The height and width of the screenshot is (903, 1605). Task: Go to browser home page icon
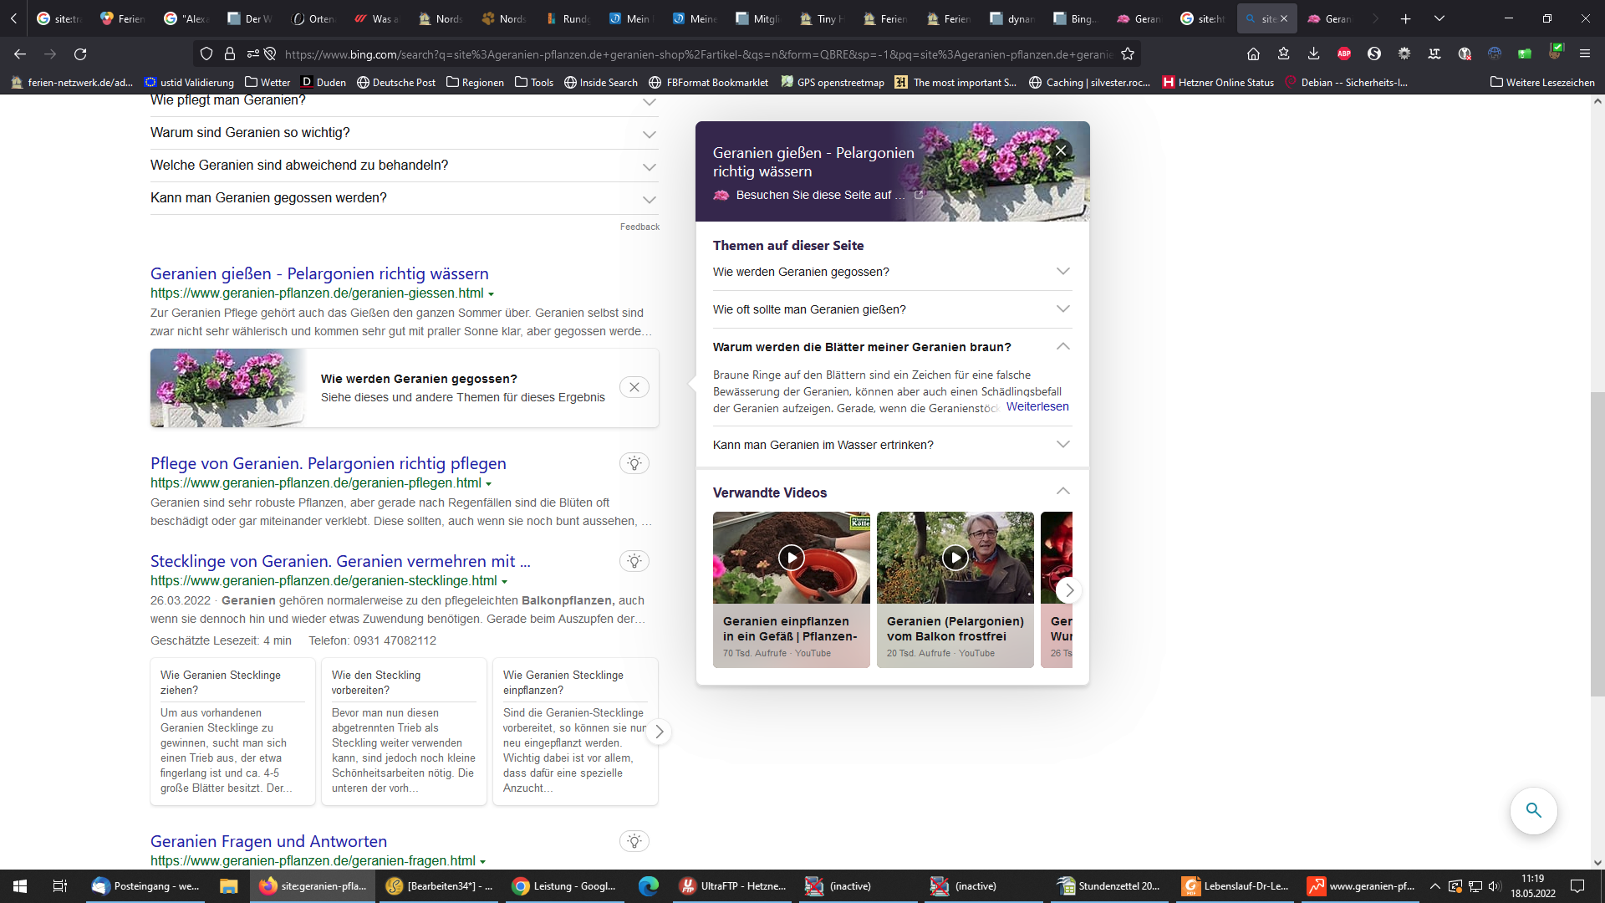pyautogui.click(x=1253, y=54)
